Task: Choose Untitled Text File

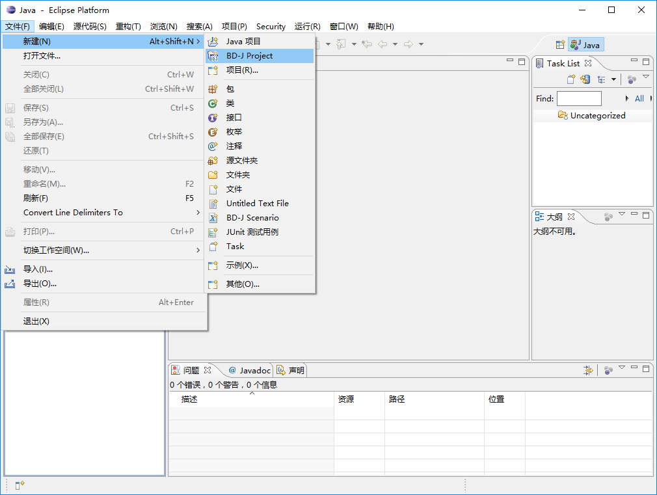Action: coord(260,204)
